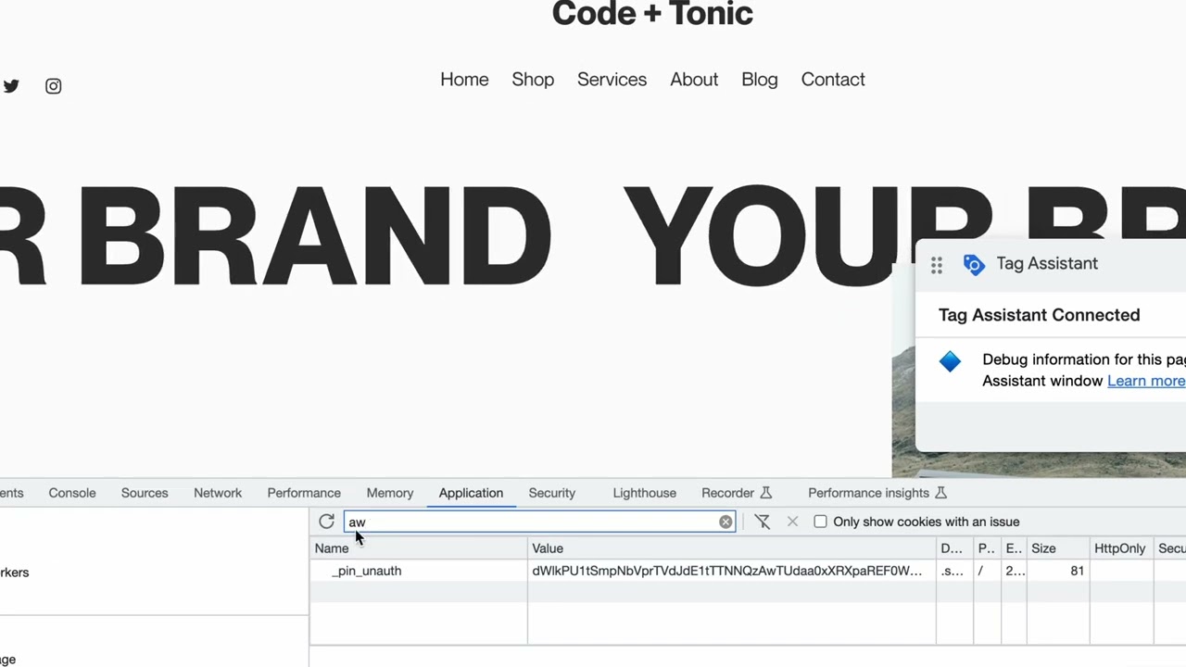The height and width of the screenshot is (667, 1186).
Task: Clear the cookie filter text
Action: 725,522
